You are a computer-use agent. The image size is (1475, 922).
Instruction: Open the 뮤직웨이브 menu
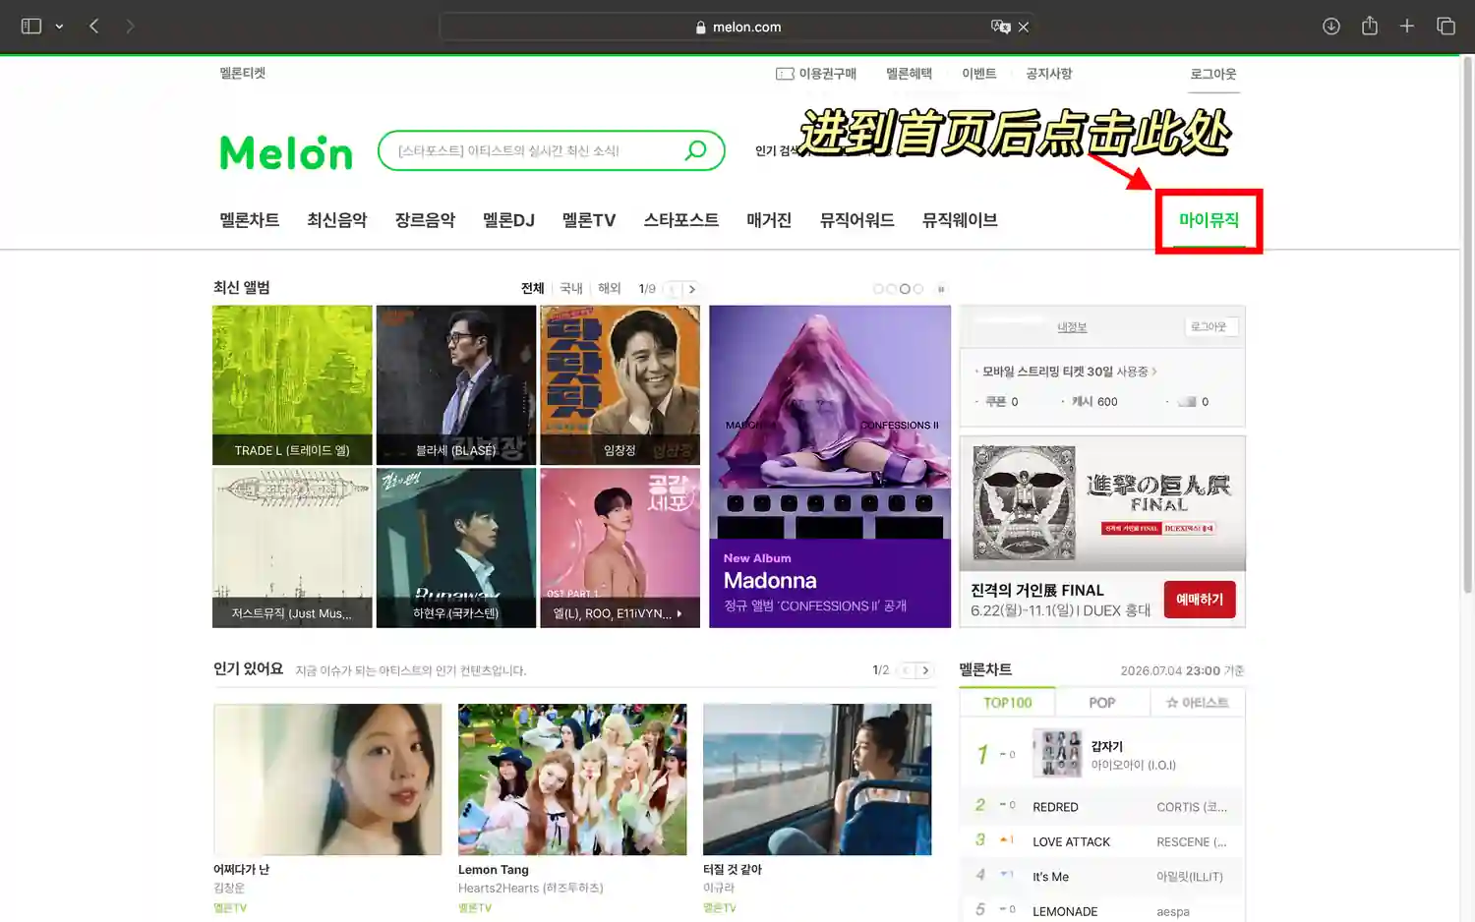[960, 220]
